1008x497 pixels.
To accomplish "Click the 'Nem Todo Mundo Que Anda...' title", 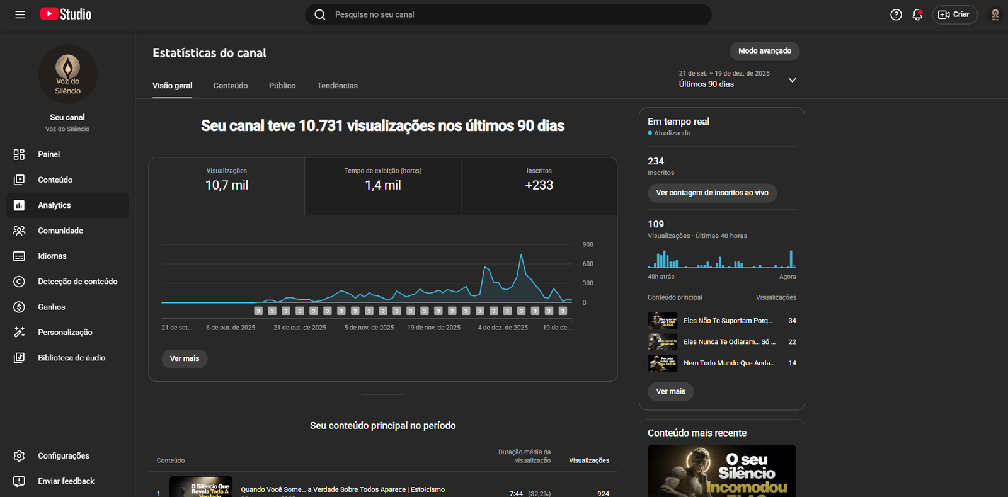I will (730, 363).
